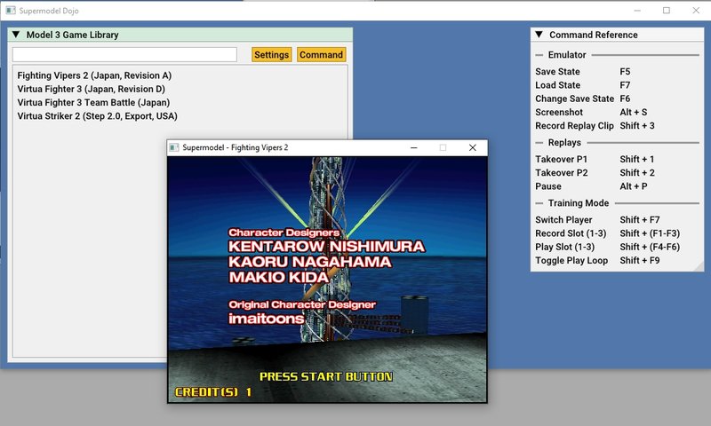The image size is (711, 426).
Task: Click the Save State entry
Action: pyautogui.click(x=557, y=72)
